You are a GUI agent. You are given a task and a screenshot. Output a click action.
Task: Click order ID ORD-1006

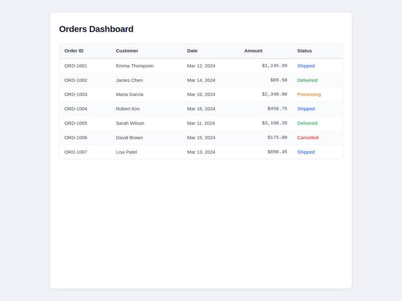click(76, 137)
